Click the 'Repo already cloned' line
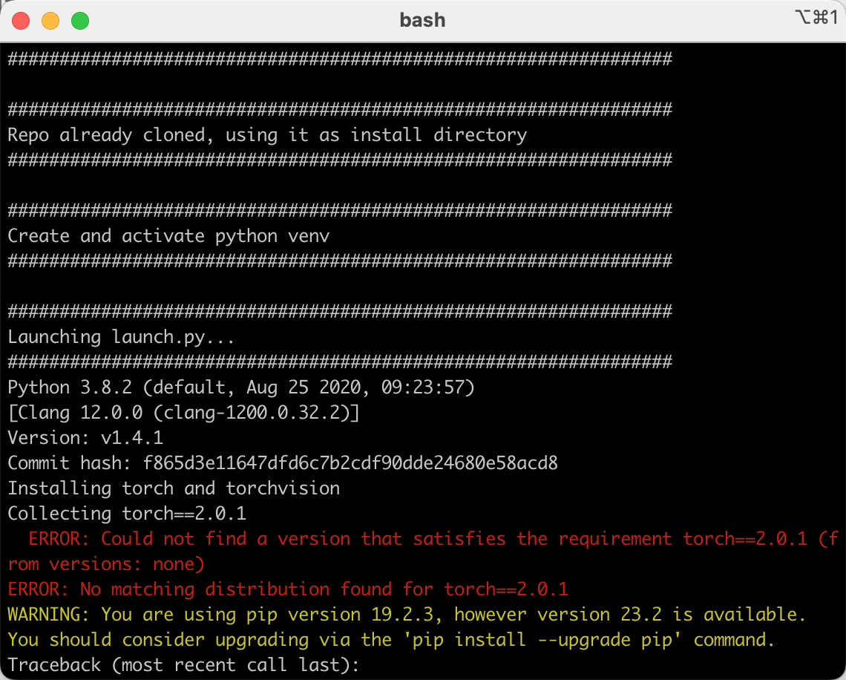Image resolution: width=846 pixels, height=680 pixels. (267, 135)
